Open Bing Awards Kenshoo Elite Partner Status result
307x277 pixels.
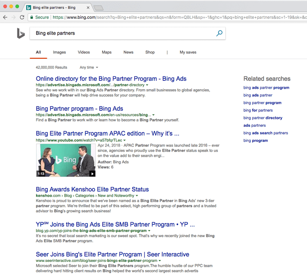point(92,189)
